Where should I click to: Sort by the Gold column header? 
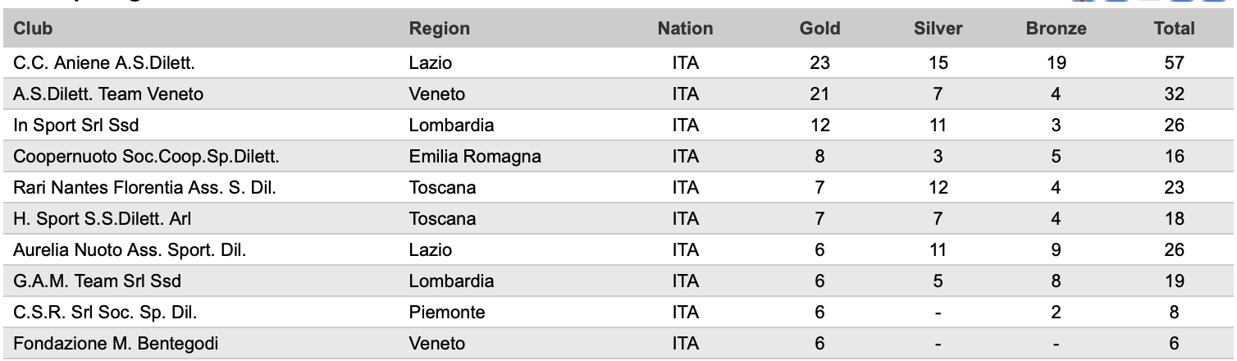point(820,29)
